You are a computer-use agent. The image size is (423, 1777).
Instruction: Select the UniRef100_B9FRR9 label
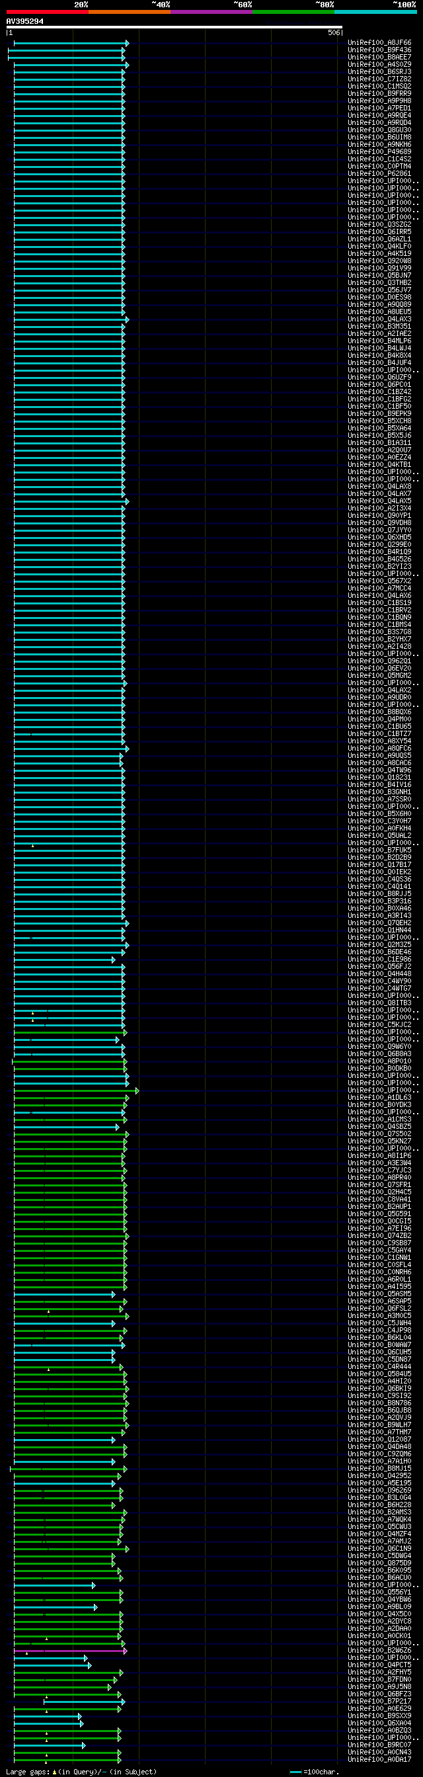coord(379,94)
